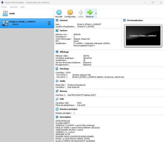Click the Optique, Disque dur boot order
The width and height of the screenshot is (164, 142).
click(82, 39)
